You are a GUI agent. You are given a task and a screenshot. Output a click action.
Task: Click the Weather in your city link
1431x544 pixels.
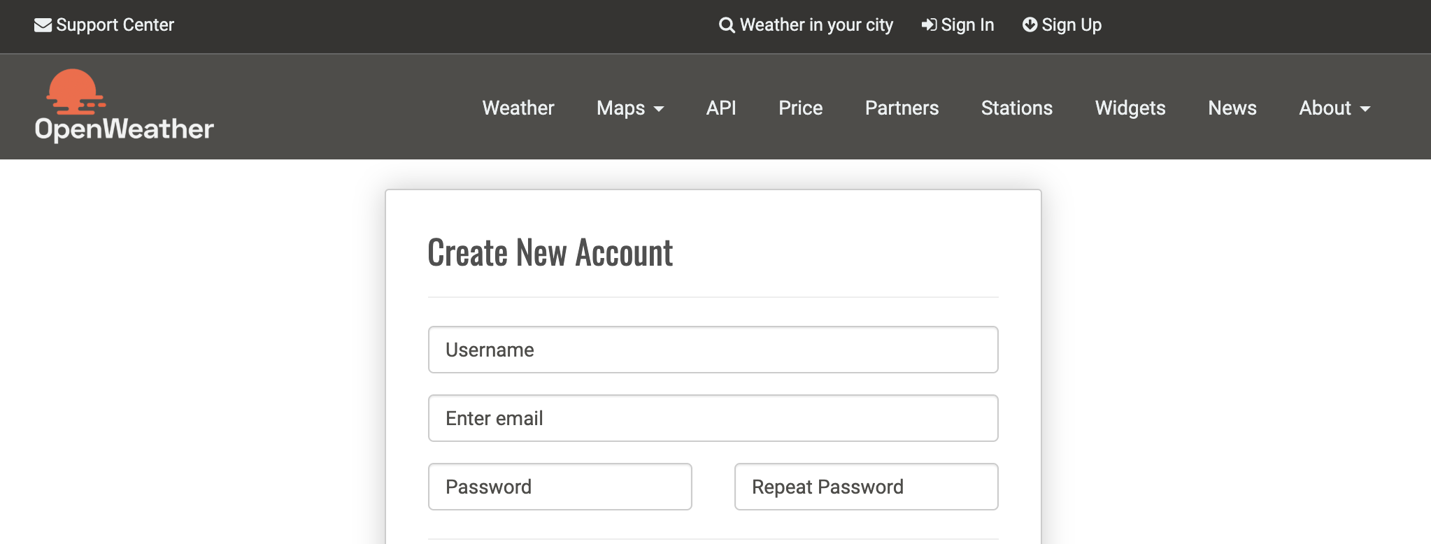point(816,25)
